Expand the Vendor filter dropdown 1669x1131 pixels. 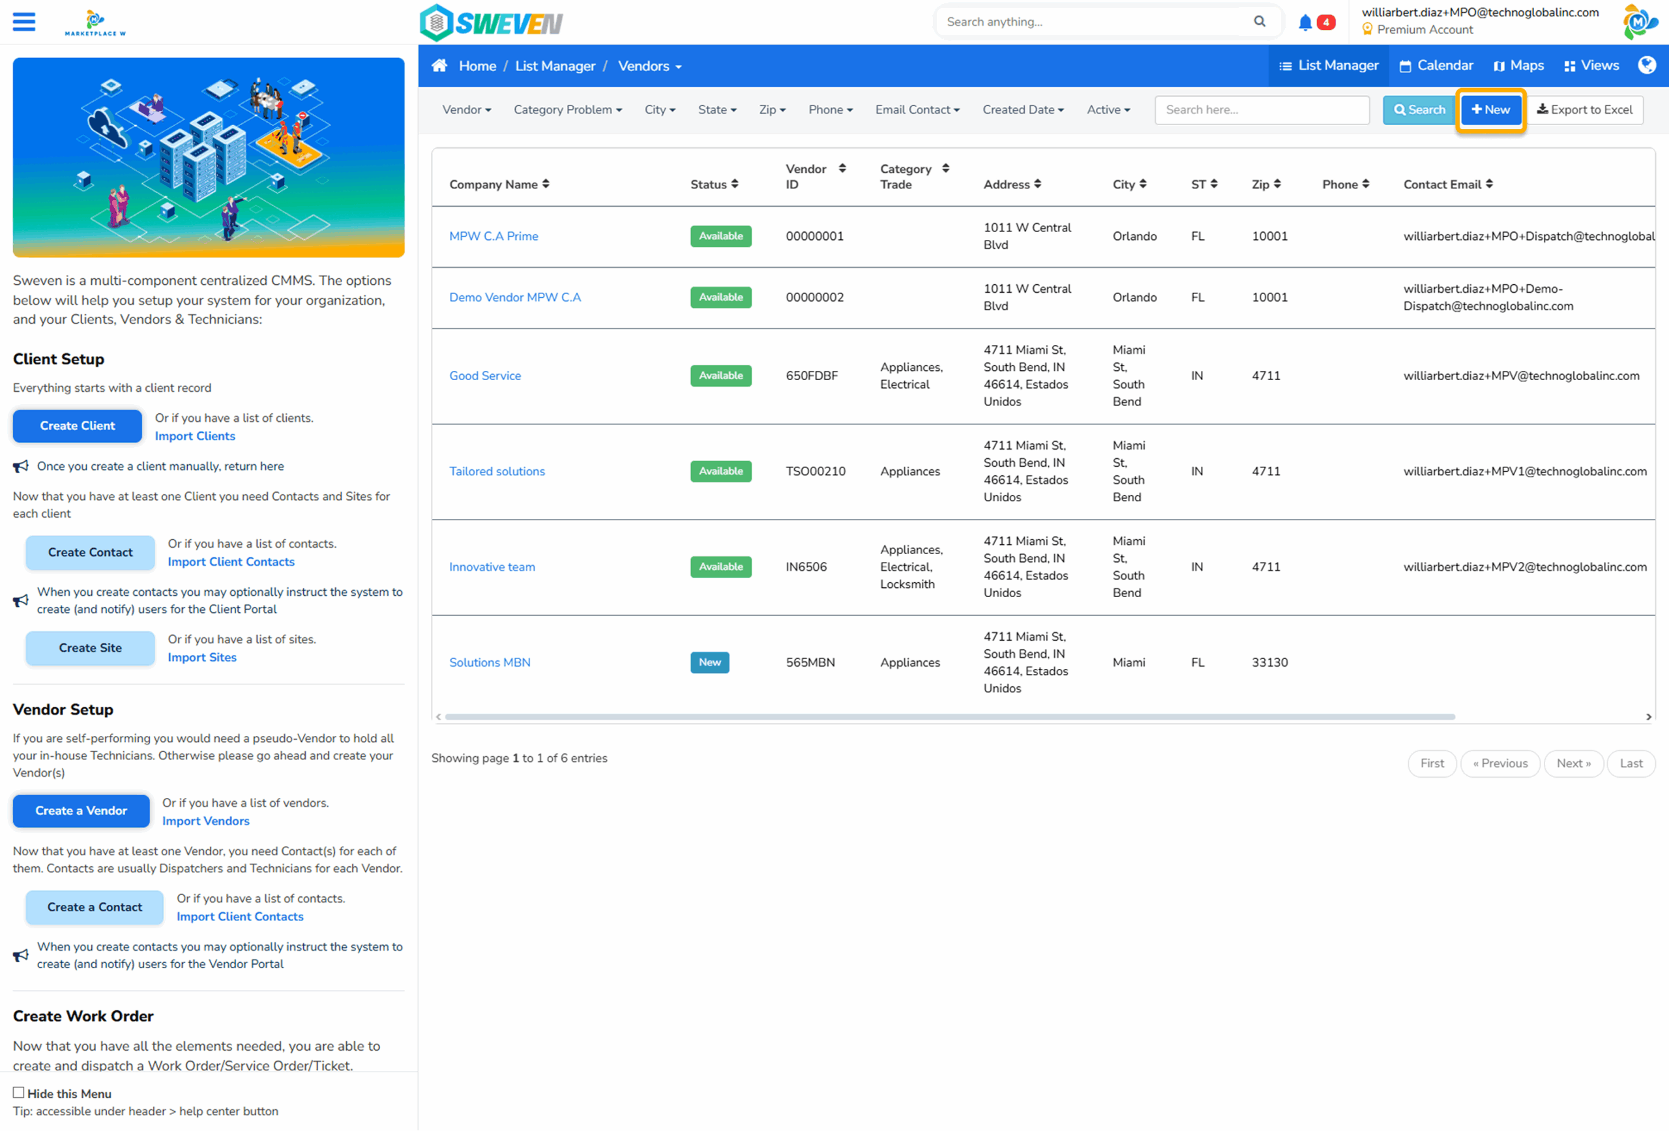point(466,110)
